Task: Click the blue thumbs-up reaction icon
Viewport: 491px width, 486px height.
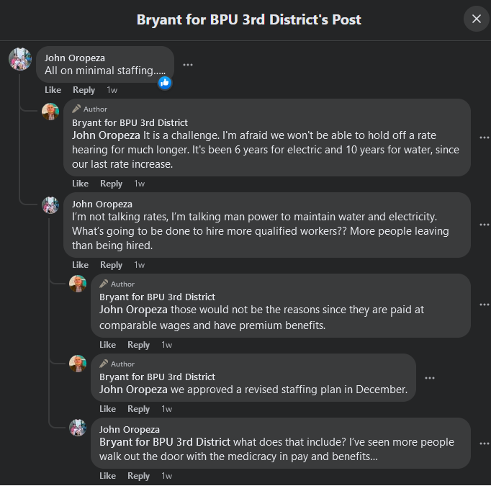Action: click(x=165, y=82)
